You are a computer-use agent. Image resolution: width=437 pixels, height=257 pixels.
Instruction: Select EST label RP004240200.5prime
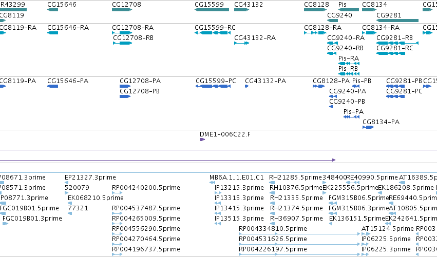pyautogui.click(x=146, y=188)
